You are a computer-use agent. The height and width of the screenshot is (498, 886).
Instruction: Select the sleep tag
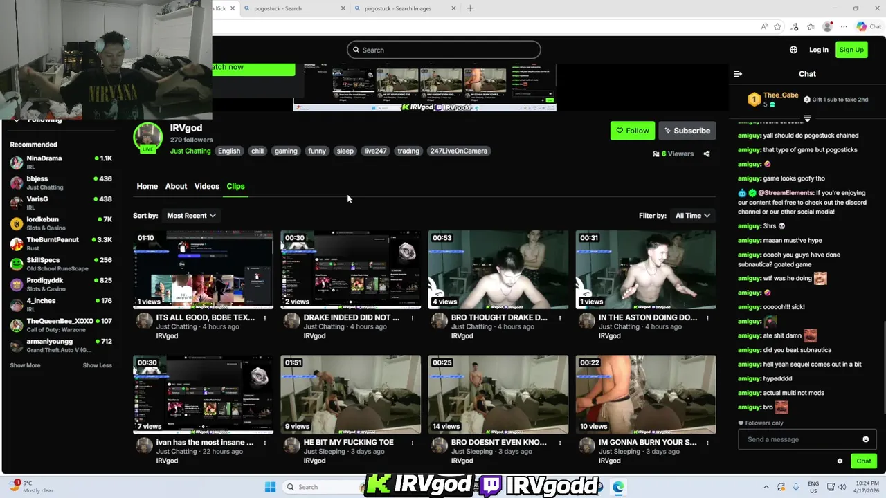(345, 151)
